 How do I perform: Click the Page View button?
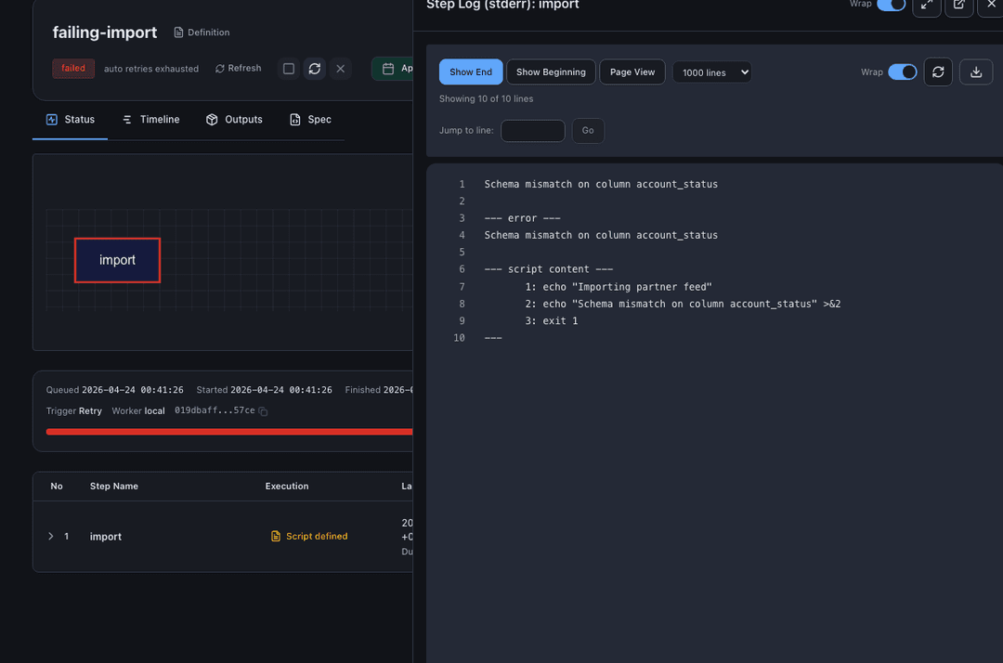632,71
